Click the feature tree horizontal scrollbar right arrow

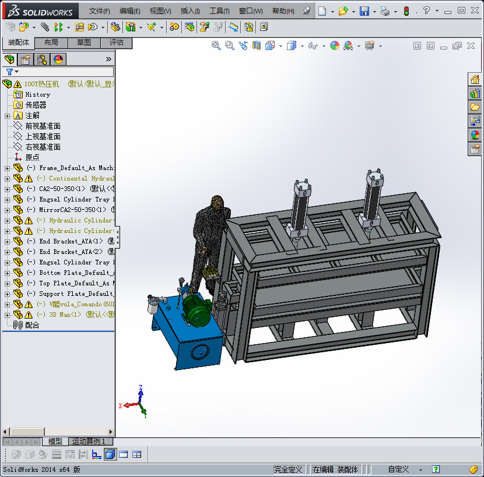pos(111,432)
